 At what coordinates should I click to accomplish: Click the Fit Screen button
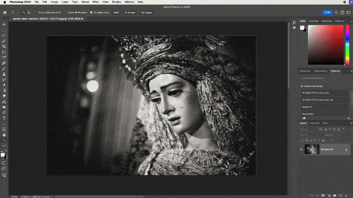pos(130,13)
